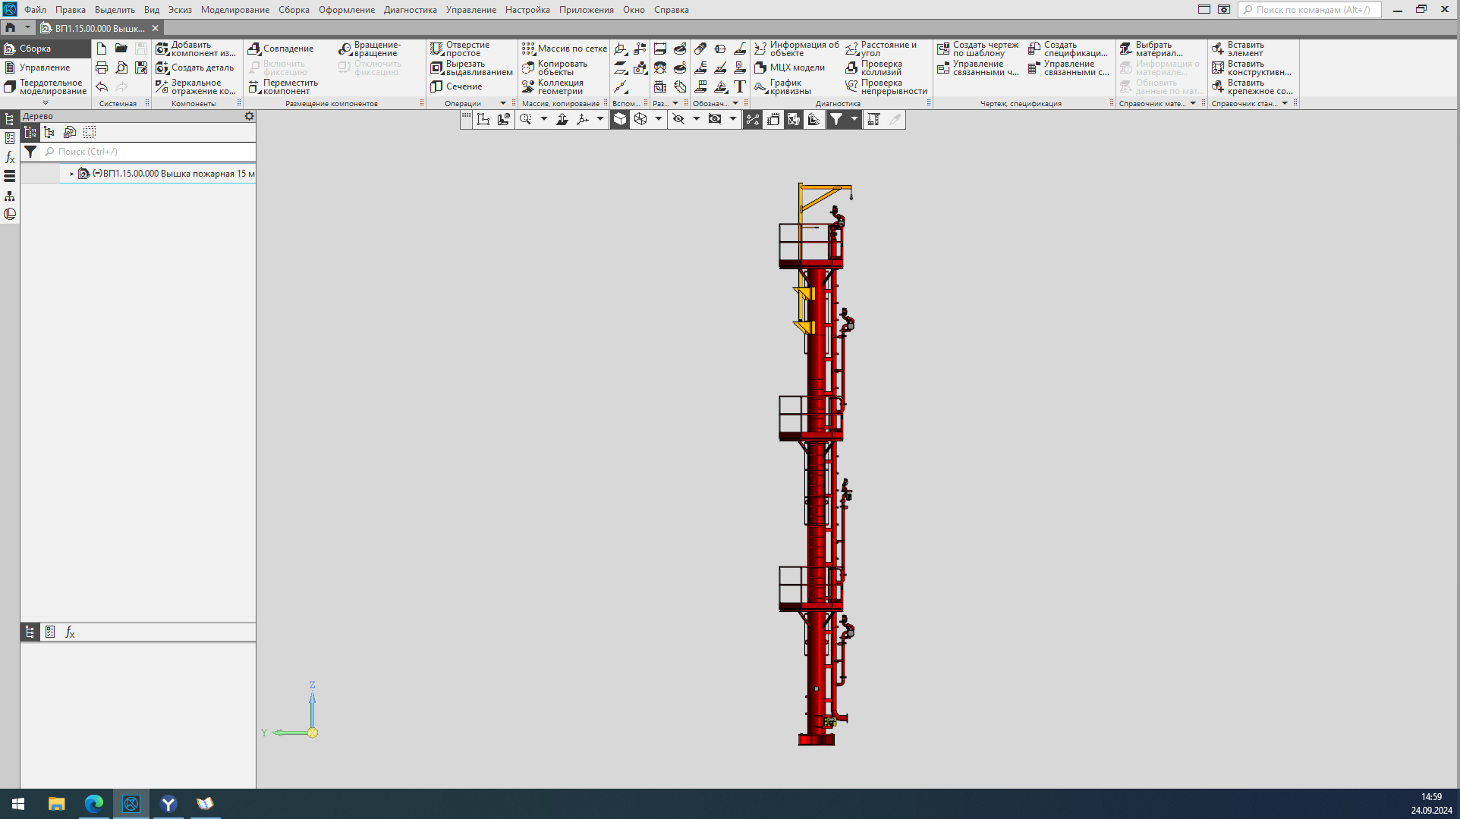Open the Операции group dropdown arrow

(x=502, y=103)
